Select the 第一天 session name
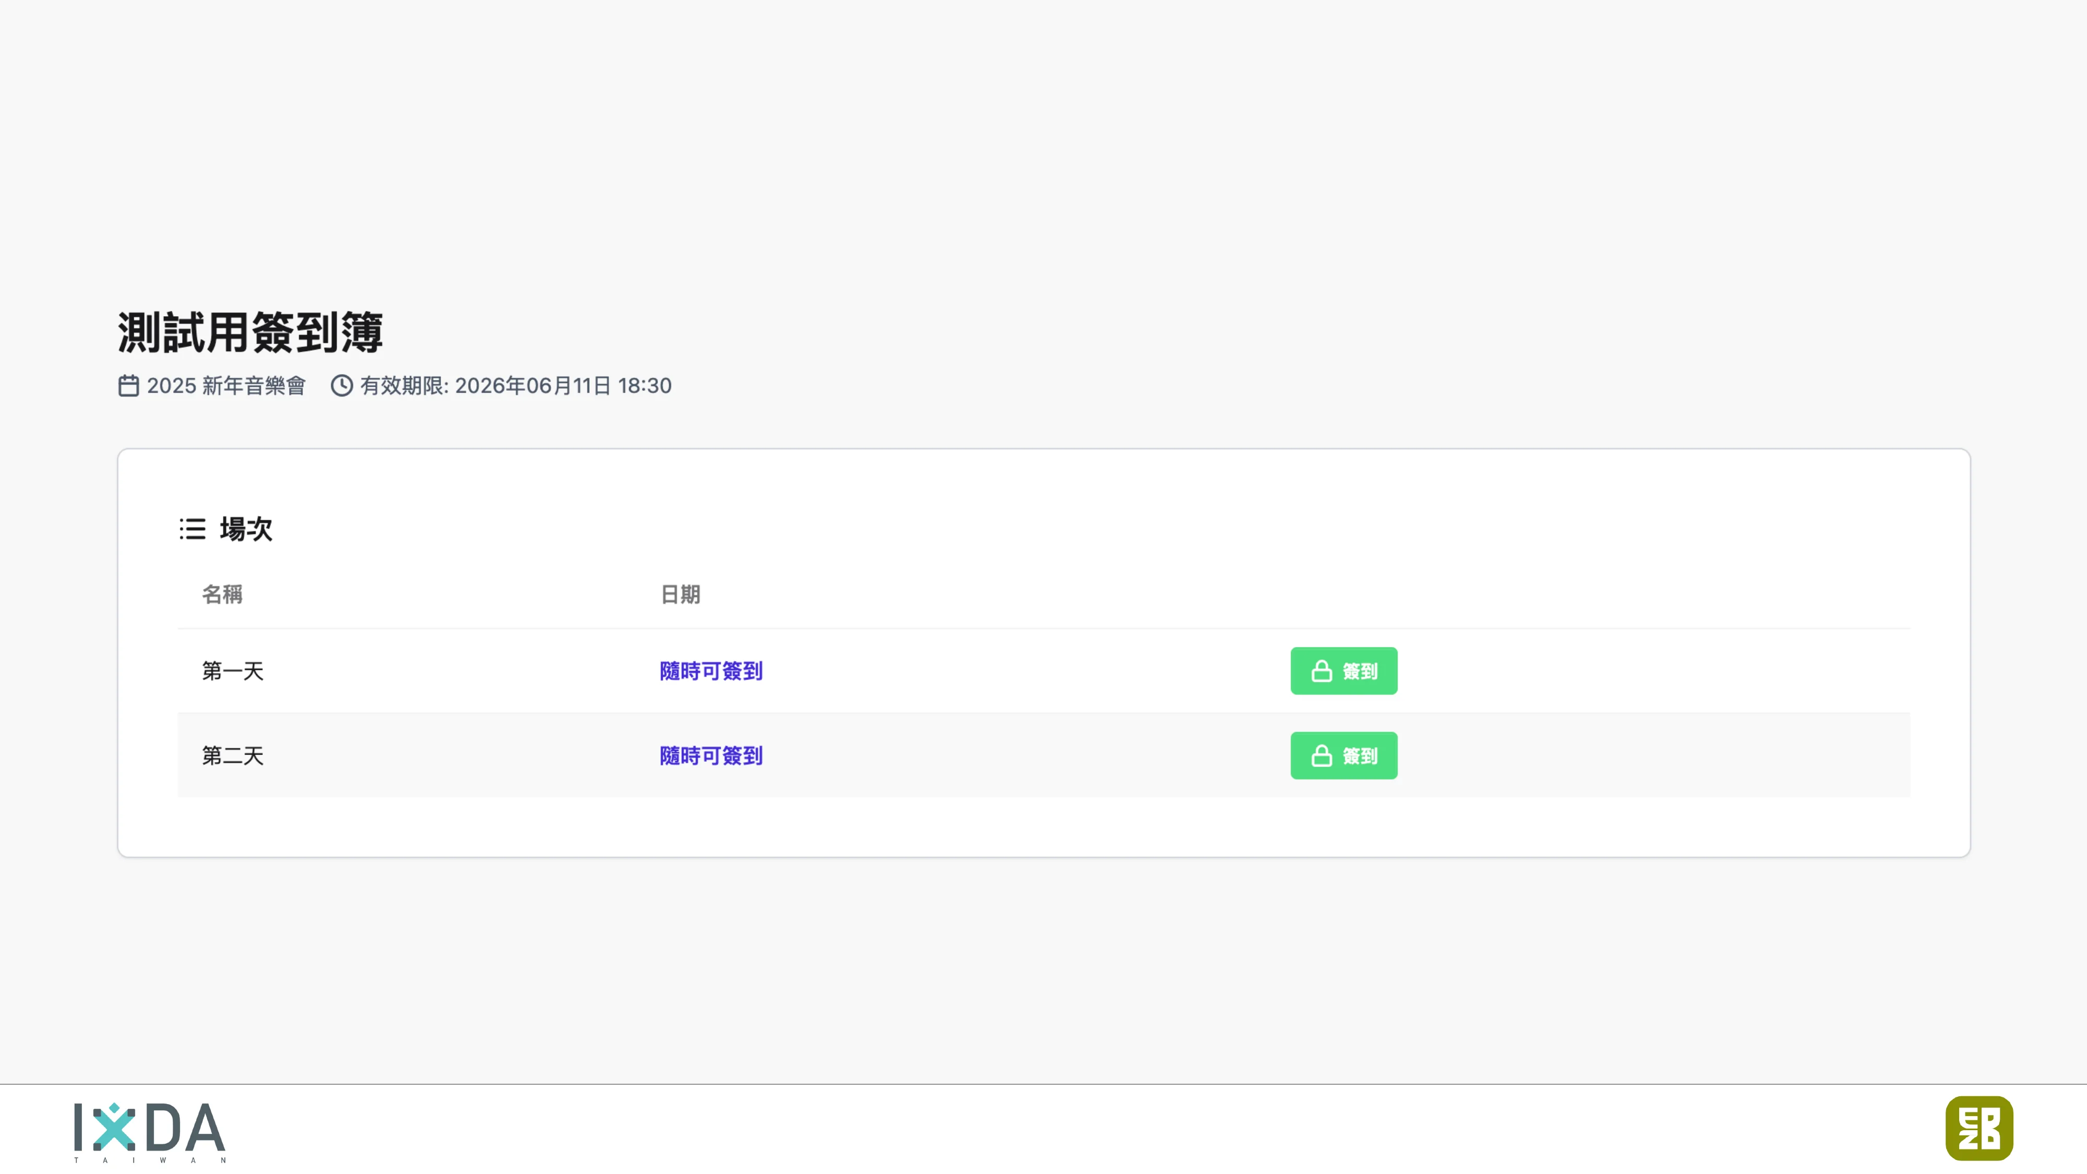The image size is (2087, 1174). 233,671
